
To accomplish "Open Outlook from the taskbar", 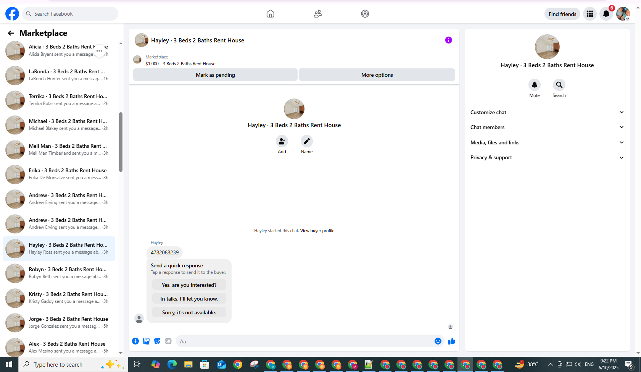I will tap(221, 364).
